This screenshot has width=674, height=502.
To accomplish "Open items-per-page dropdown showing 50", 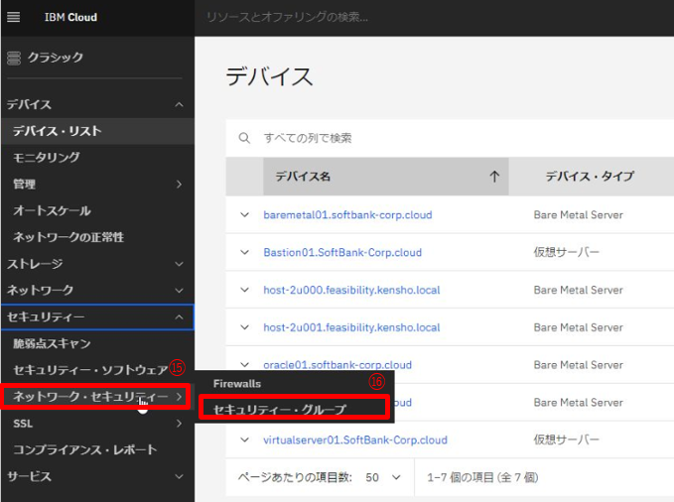I will [382, 477].
